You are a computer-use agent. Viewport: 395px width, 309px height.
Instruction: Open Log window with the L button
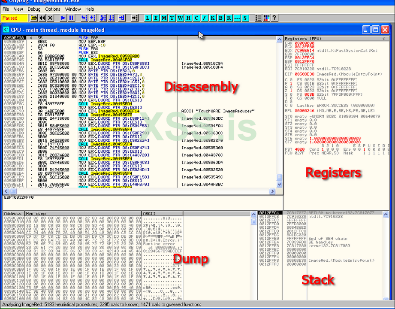(148, 18)
